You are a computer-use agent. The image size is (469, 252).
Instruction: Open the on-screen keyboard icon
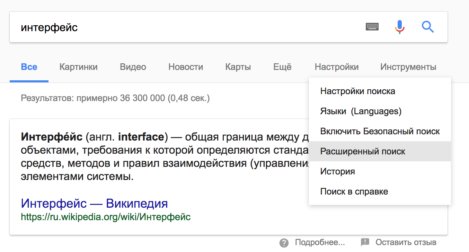[x=372, y=27]
